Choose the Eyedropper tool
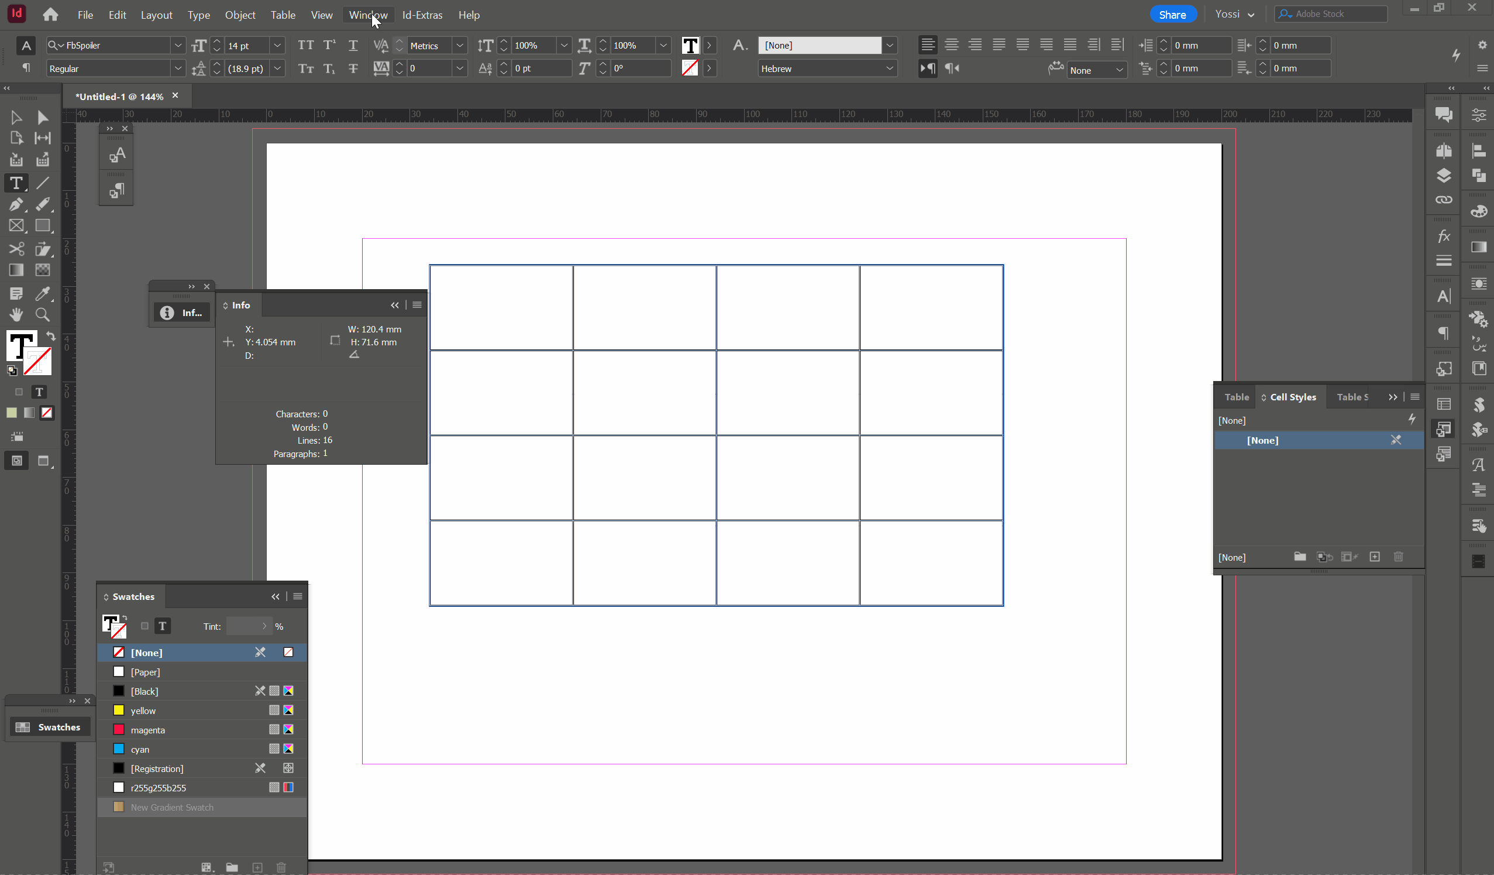The height and width of the screenshot is (875, 1494). (42, 293)
